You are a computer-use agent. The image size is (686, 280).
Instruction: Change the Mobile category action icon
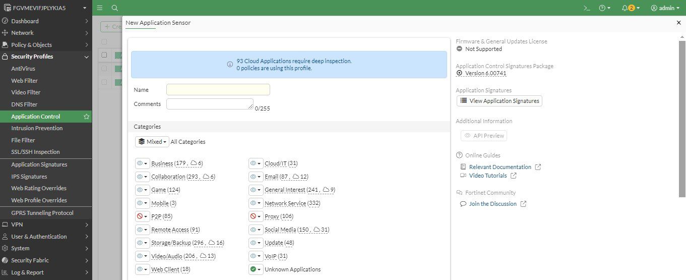point(142,203)
